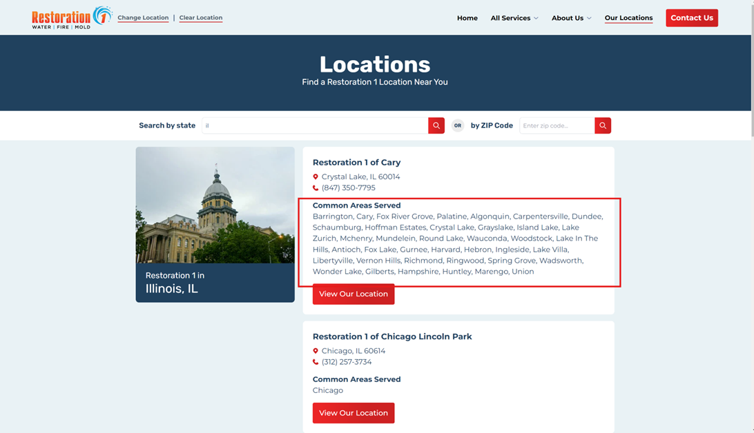
Task: View Our Location for Chicago Lincoln Park
Action: (354, 413)
